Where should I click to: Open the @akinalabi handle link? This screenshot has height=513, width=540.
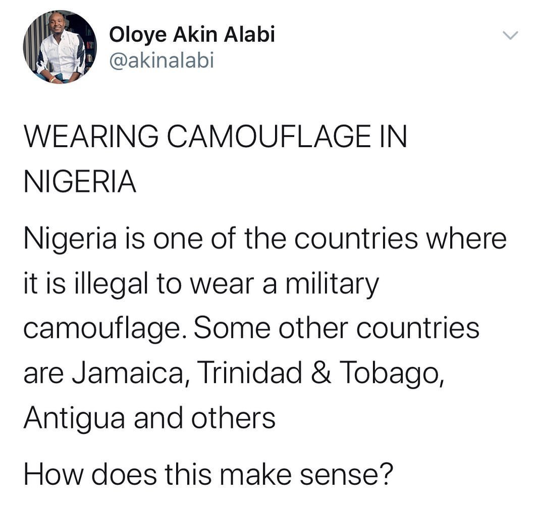click(162, 60)
